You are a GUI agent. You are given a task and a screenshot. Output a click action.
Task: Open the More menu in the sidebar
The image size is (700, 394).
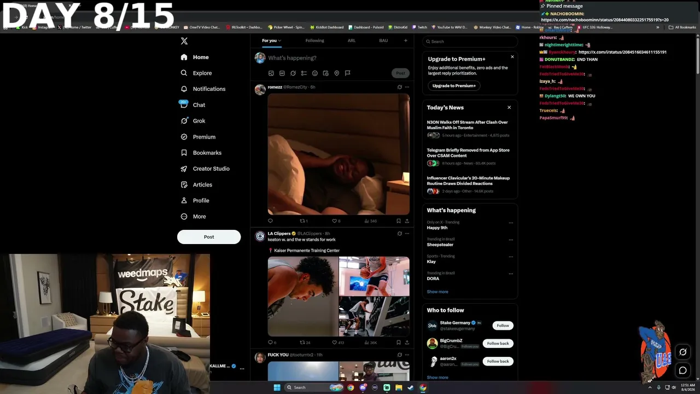tap(193, 216)
